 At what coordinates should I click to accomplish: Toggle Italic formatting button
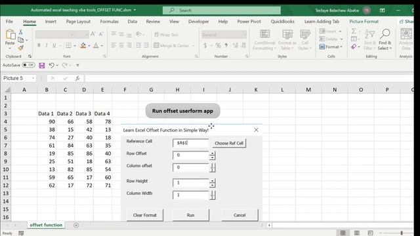click(47, 45)
